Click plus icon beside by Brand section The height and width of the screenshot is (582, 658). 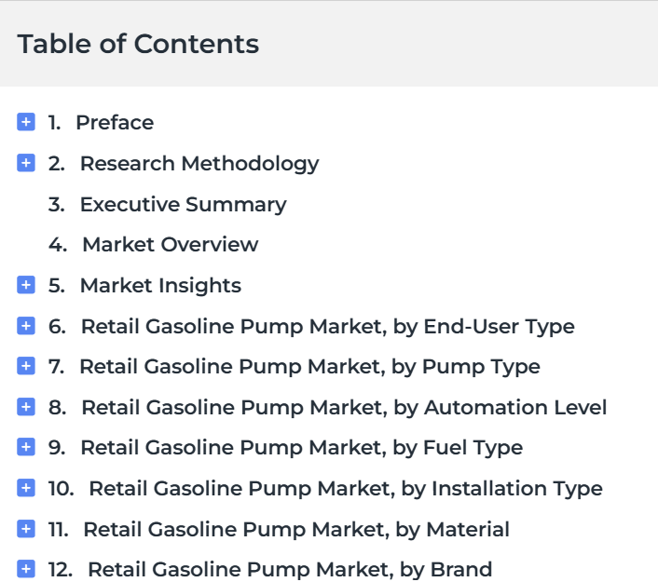coord(26,569)
